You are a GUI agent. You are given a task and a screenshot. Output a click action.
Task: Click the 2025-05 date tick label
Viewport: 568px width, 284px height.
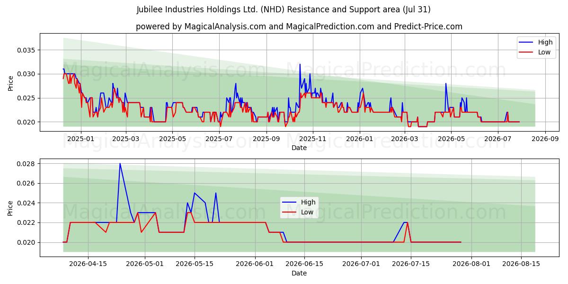tap(172, 139)
